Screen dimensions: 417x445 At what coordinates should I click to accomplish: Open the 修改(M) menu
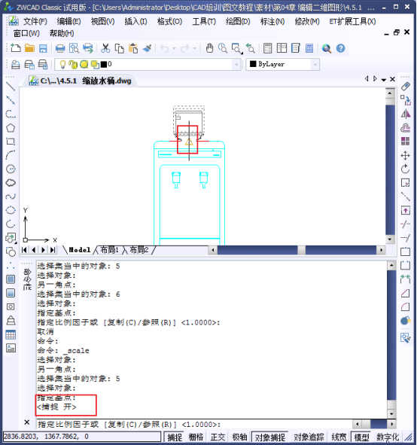coord(307,21)
